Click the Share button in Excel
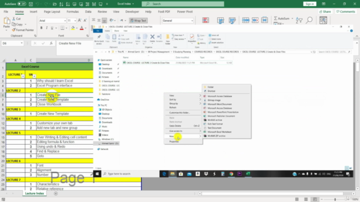 point(325,11)
